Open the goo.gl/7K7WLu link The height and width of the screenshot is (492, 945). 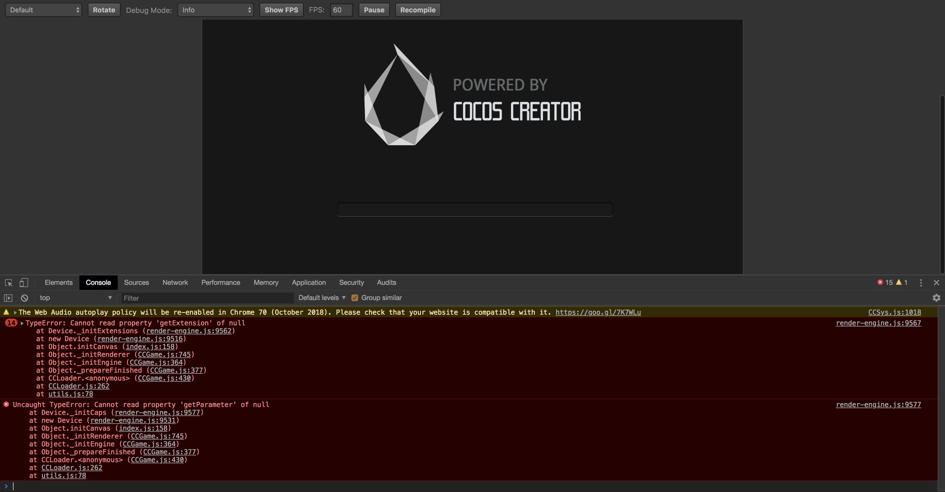click(598, 312)
